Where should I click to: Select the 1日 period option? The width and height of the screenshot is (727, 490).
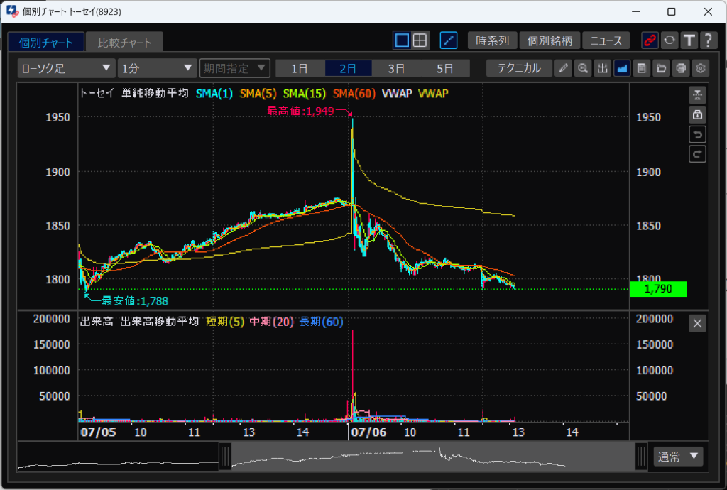point(300,68)
